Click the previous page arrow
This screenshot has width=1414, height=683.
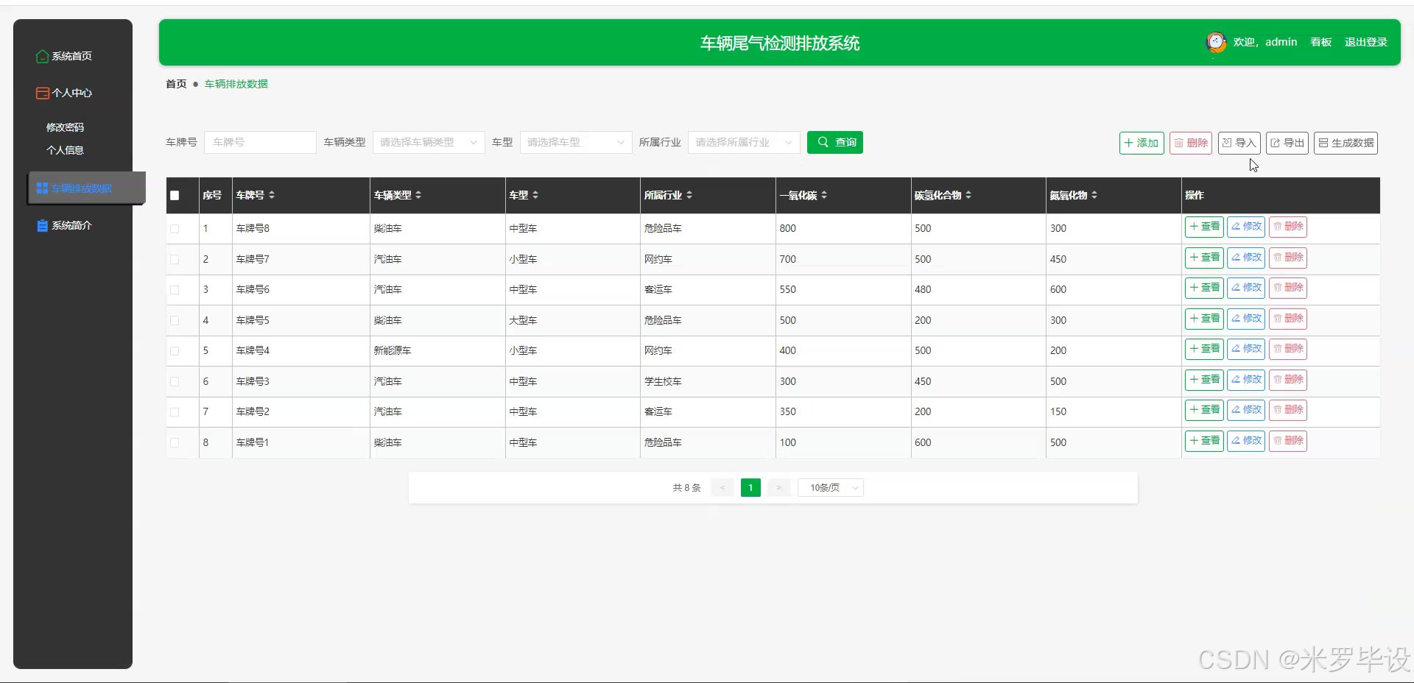click(722, 488)
